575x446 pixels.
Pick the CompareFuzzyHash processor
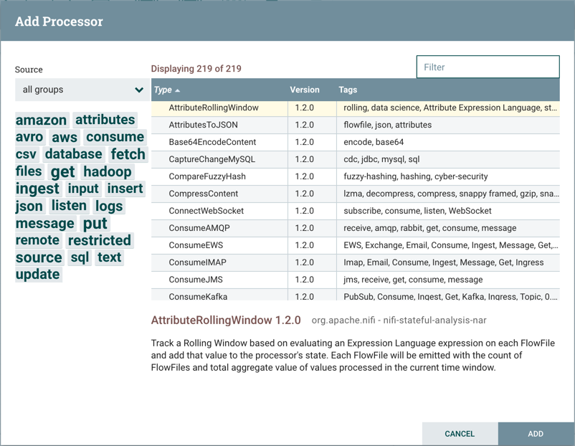207,176
